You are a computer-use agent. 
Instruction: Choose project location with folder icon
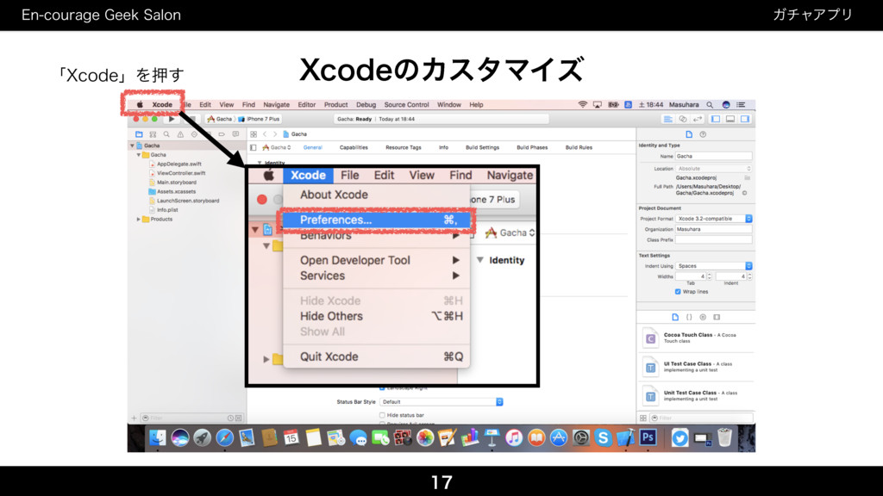click(x=748, y=177)
